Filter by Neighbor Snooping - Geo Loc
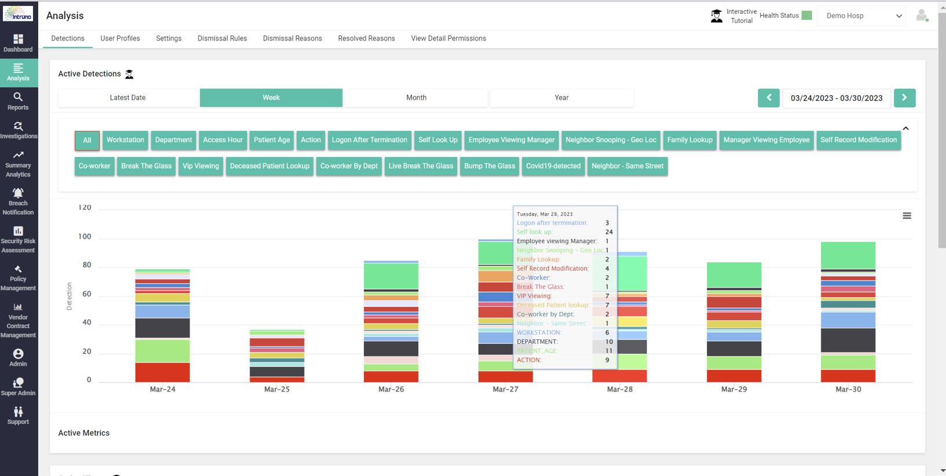This screenshot has height=476, width=946. (611, 140)
